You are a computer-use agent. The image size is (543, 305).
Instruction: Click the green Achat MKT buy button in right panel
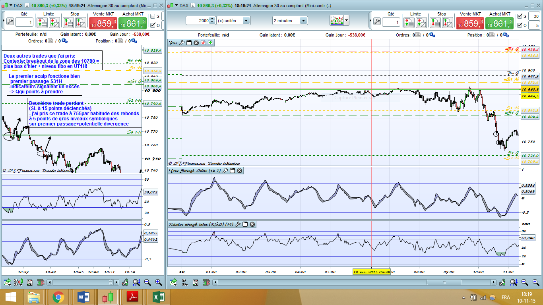pos(500,23)
